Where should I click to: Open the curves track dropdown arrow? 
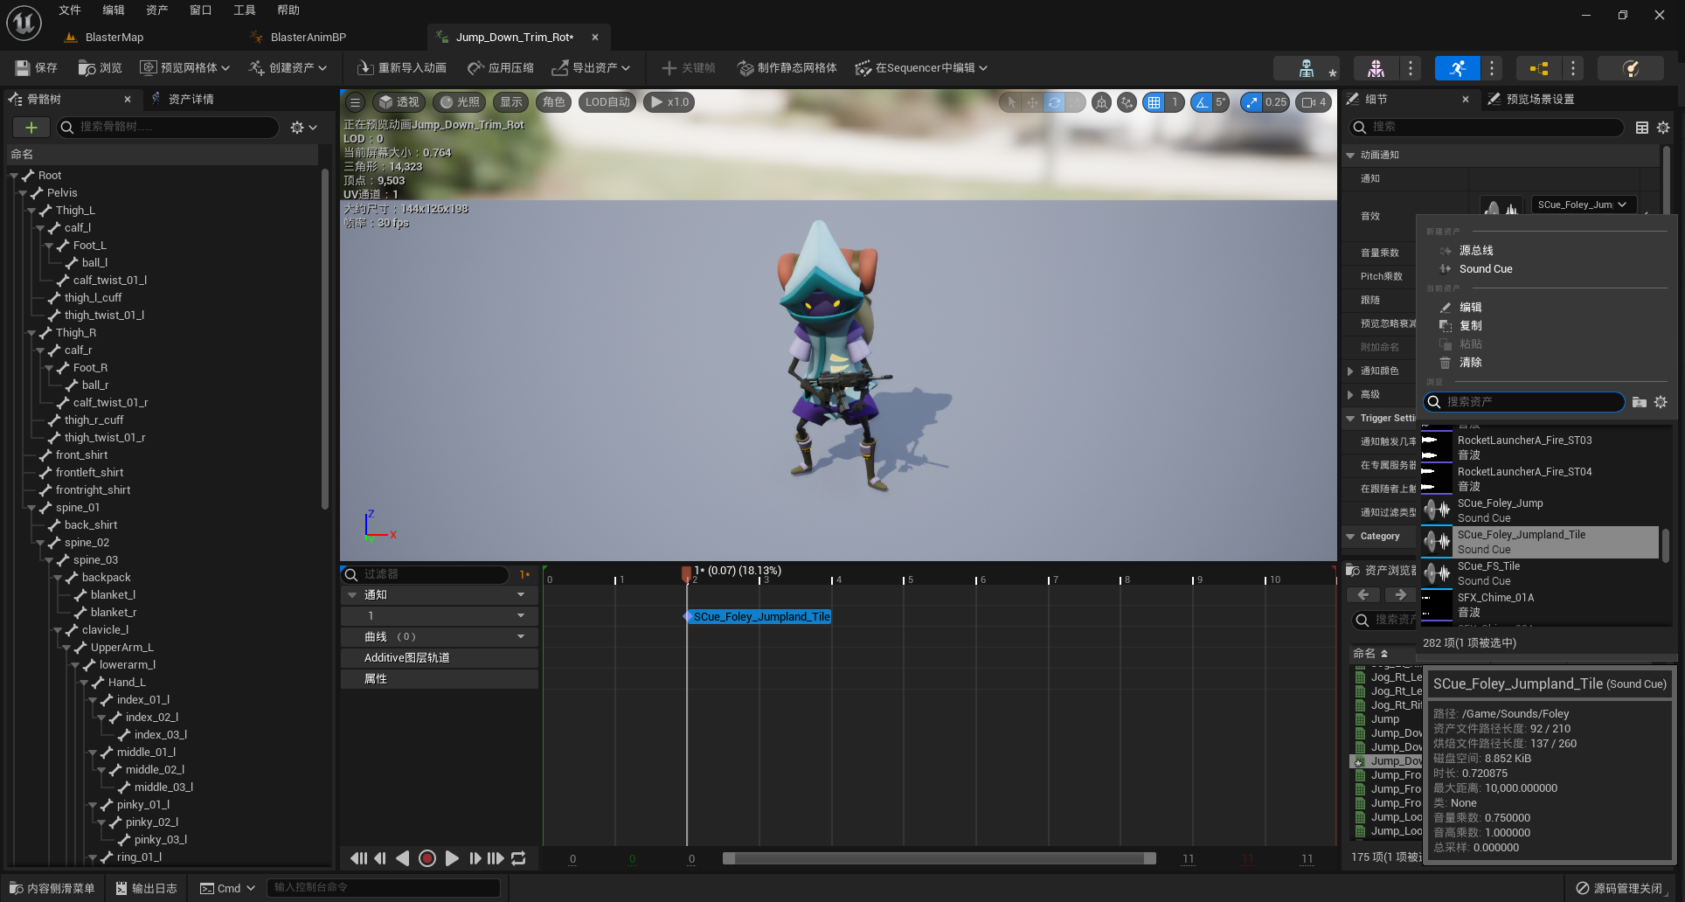coord(521,636)
